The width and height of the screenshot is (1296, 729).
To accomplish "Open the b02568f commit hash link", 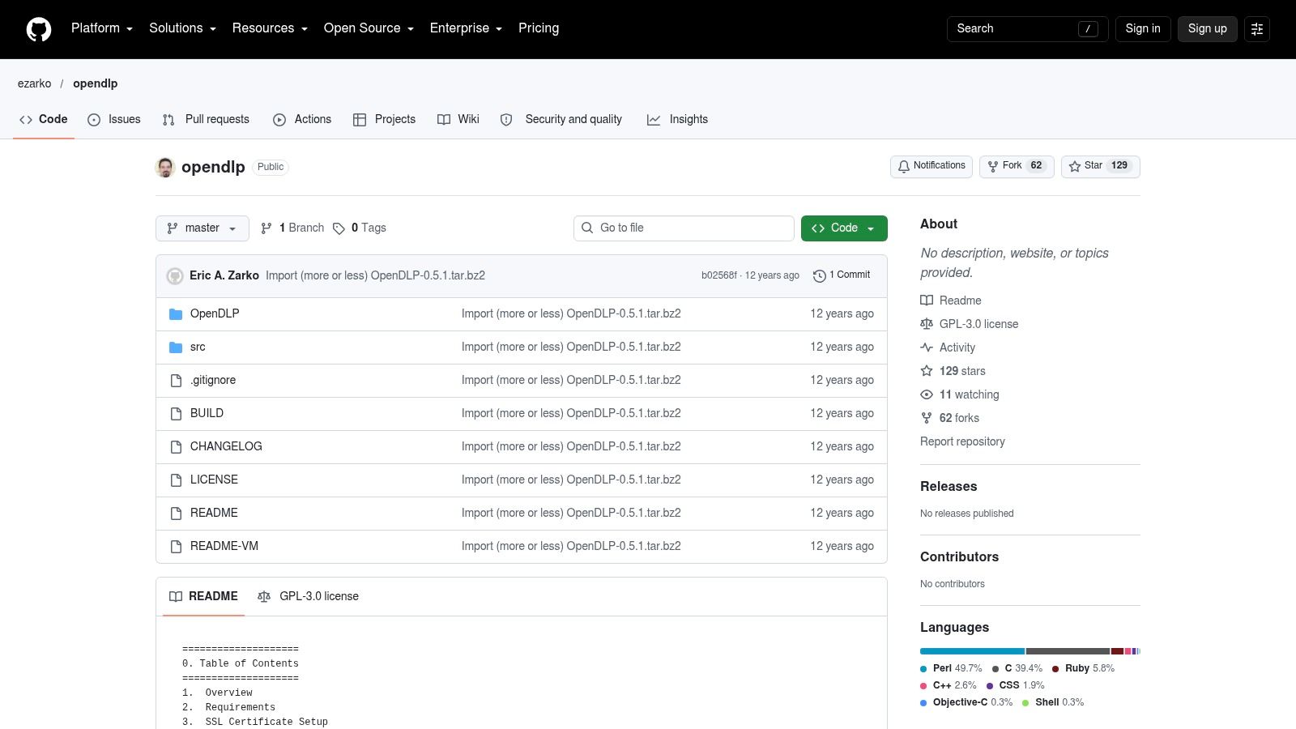I will click(x=719, y=275).
